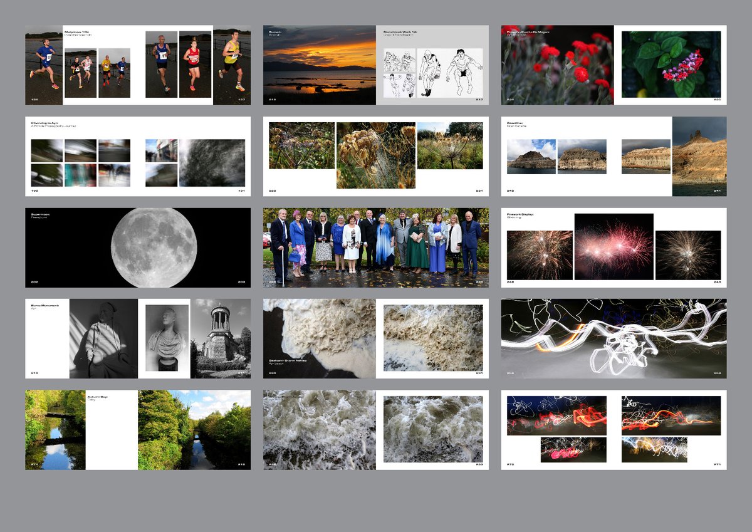
Task: Click the blurred teal and red abstract photo
Action: click(x=81, y=175)
